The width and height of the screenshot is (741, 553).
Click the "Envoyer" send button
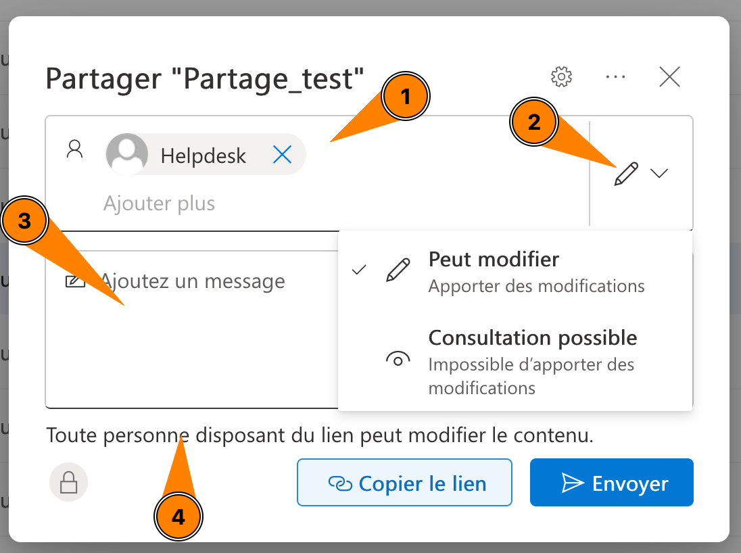[611, 483]
